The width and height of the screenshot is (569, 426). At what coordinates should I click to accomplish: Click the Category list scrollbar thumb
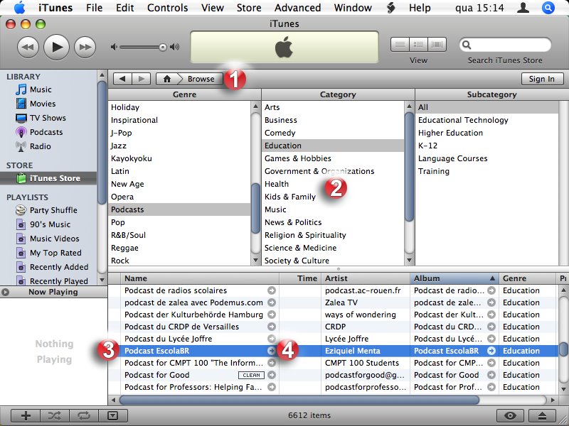[x=410, y=167]
